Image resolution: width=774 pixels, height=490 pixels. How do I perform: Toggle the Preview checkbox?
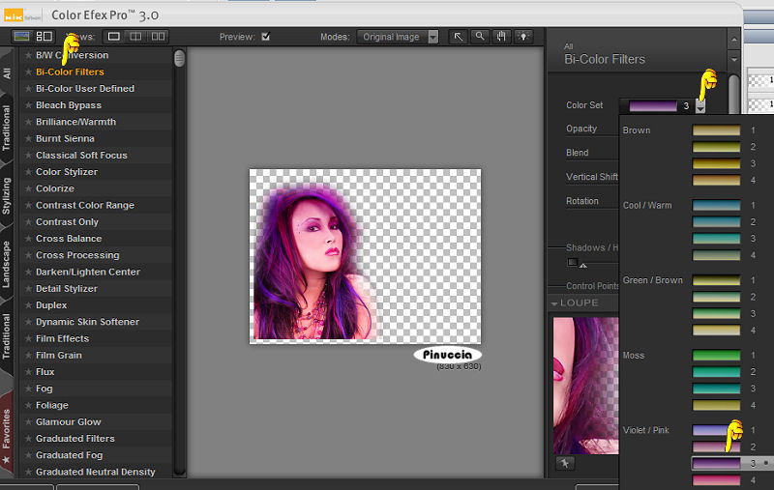265,37
